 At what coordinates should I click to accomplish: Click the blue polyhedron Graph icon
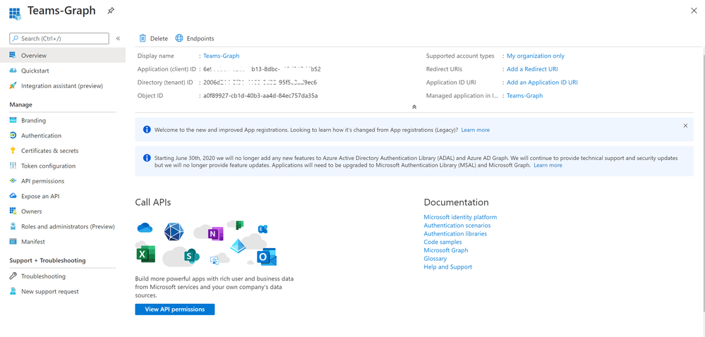point(174,232)
